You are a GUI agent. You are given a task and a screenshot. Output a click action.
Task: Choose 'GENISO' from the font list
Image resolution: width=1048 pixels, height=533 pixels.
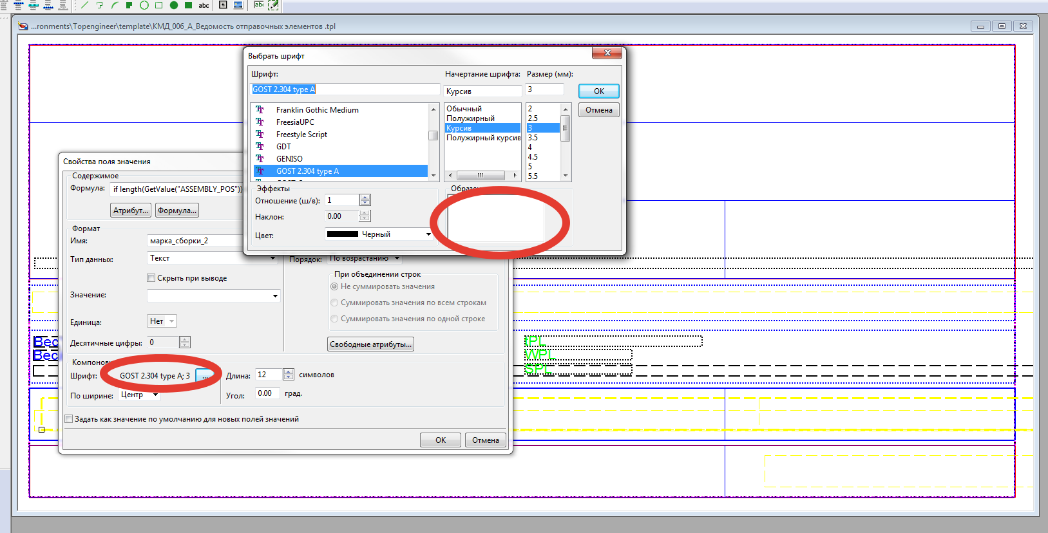coord(289,159)
